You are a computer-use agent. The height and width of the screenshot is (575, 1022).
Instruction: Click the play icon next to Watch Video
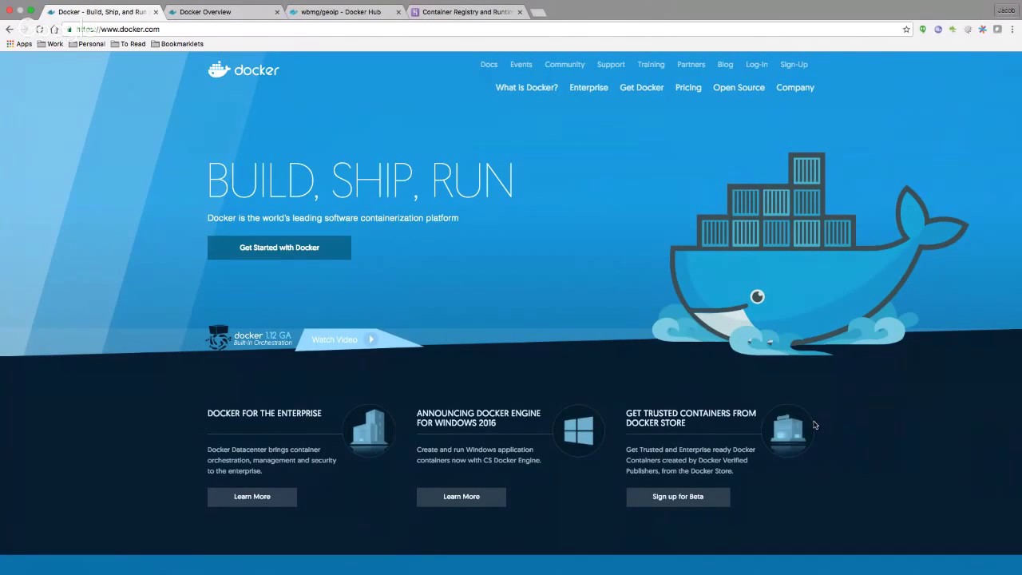point(371,339)
